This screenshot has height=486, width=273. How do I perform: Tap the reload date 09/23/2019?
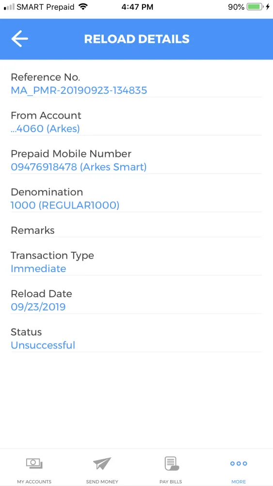point(38,307)
